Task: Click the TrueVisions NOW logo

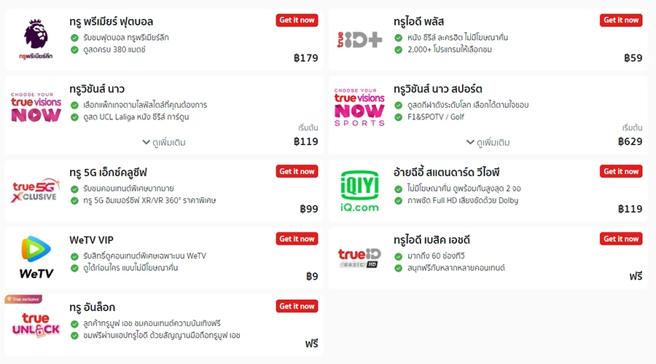Action: click(x=36, y=107)
